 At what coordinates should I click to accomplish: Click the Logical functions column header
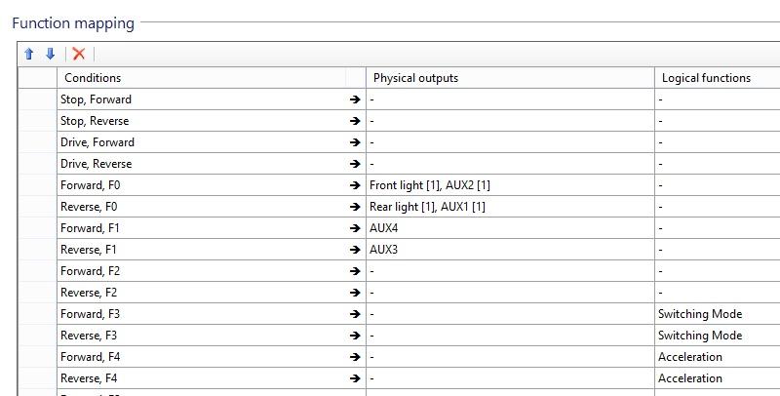pos(717,78)
